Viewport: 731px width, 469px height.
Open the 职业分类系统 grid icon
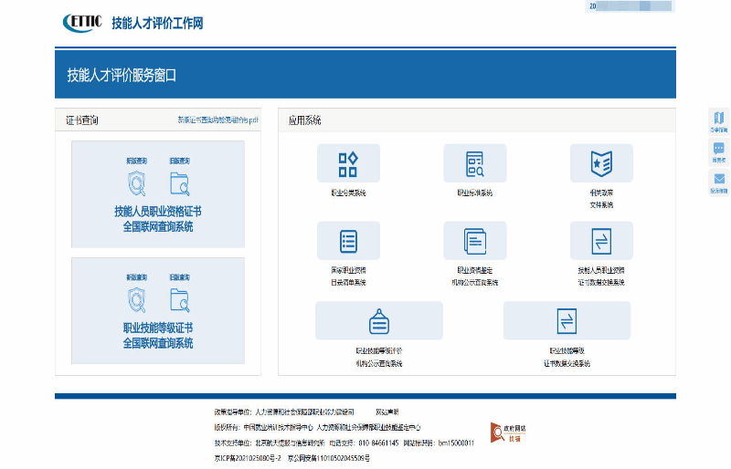coord(348,163)
